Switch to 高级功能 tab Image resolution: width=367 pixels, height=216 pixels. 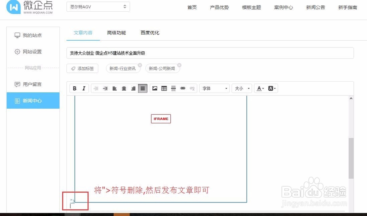coord(116,33)
